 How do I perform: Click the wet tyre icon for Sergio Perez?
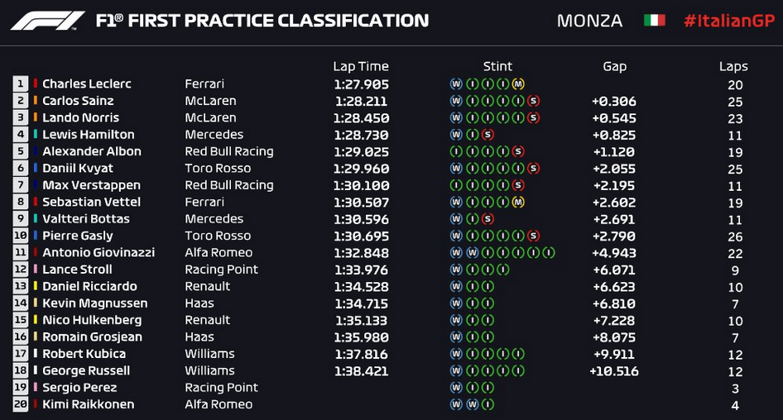click(x=456, y=388)
